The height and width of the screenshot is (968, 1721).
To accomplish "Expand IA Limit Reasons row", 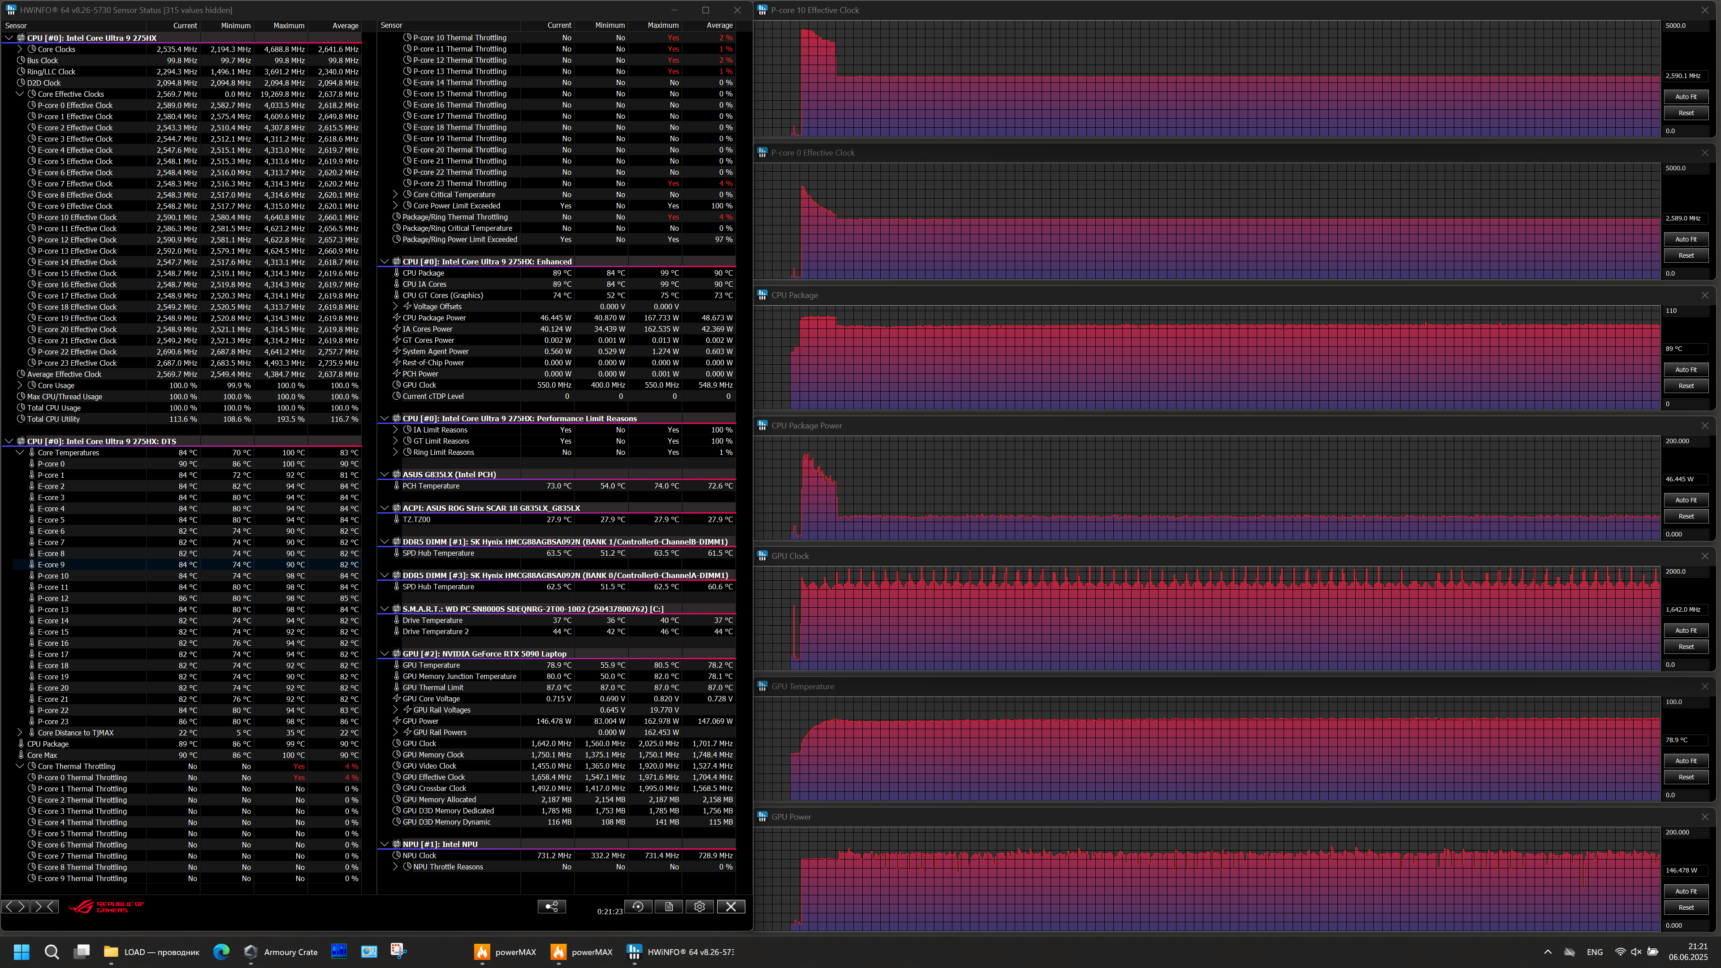I will (x=395, y=430).
